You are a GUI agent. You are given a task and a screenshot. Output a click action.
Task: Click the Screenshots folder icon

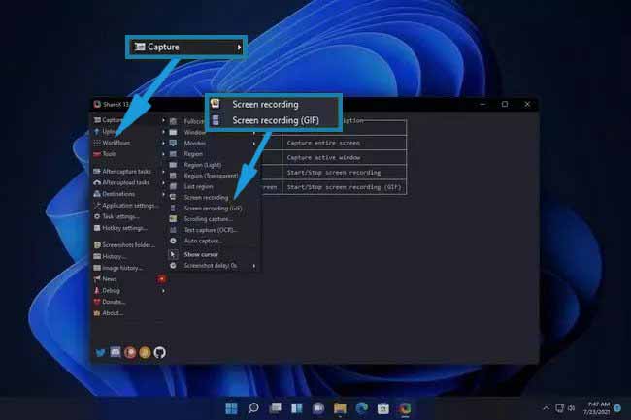[97, 244]
